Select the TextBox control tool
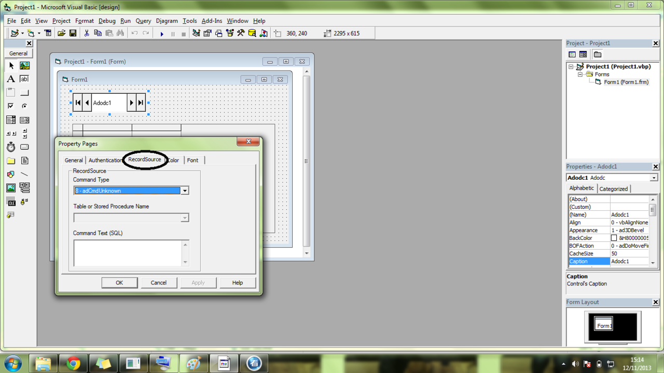The width and height of the screenshot is (664, 373). tap(24, 79)
